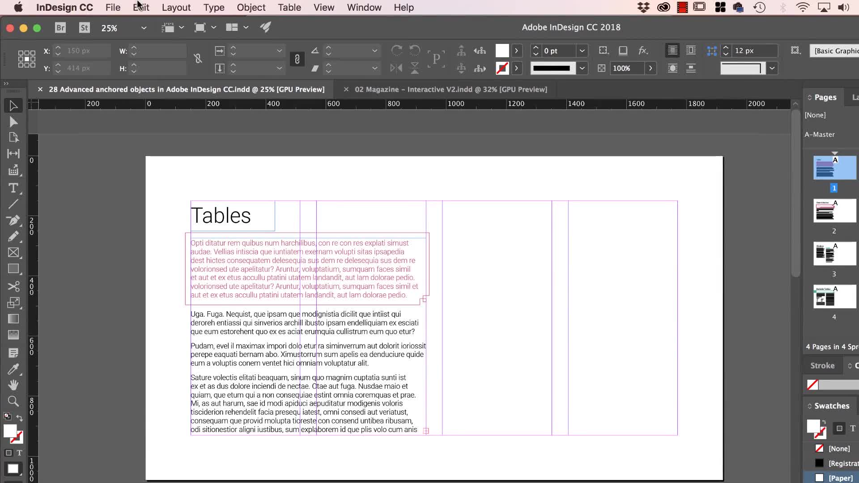Image resolution: width=859 pixels, height=483 pixels.
Task: Select the Direct Selection tool
Action: click(13, 122)
